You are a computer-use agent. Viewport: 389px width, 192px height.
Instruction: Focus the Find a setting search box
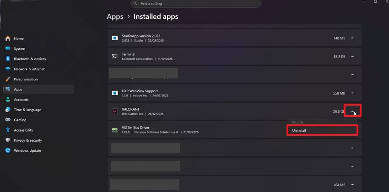196,4
